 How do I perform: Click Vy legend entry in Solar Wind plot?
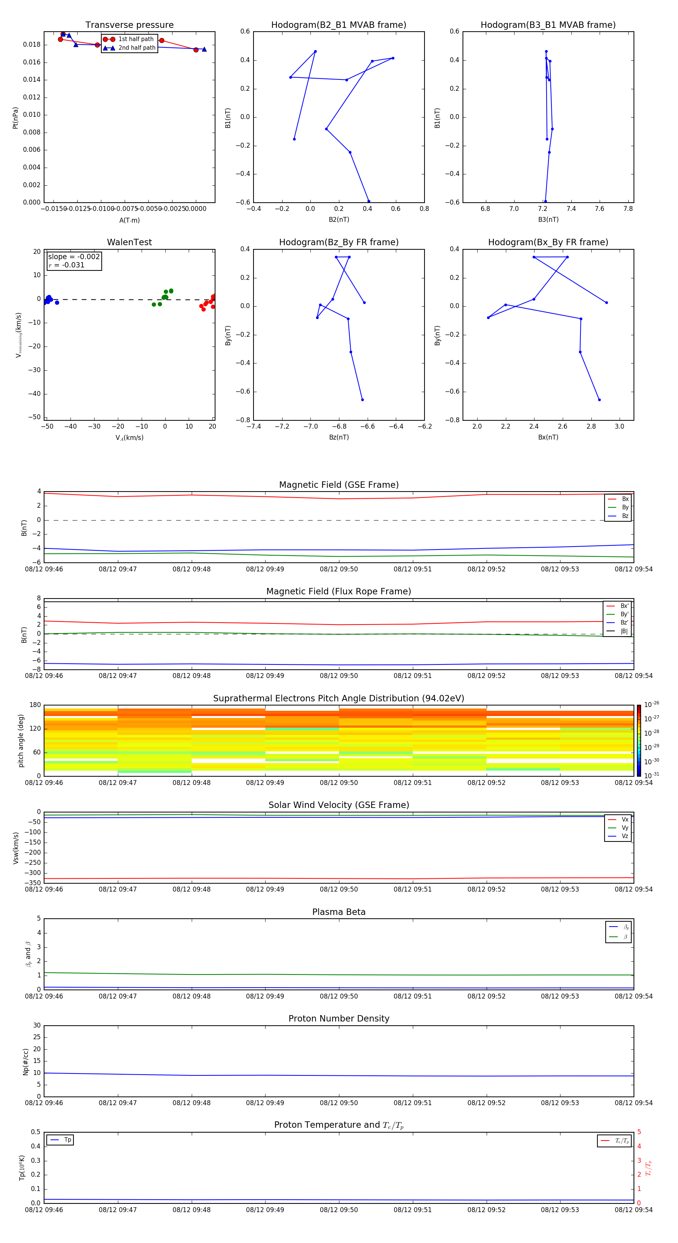(x=618, y=828)
